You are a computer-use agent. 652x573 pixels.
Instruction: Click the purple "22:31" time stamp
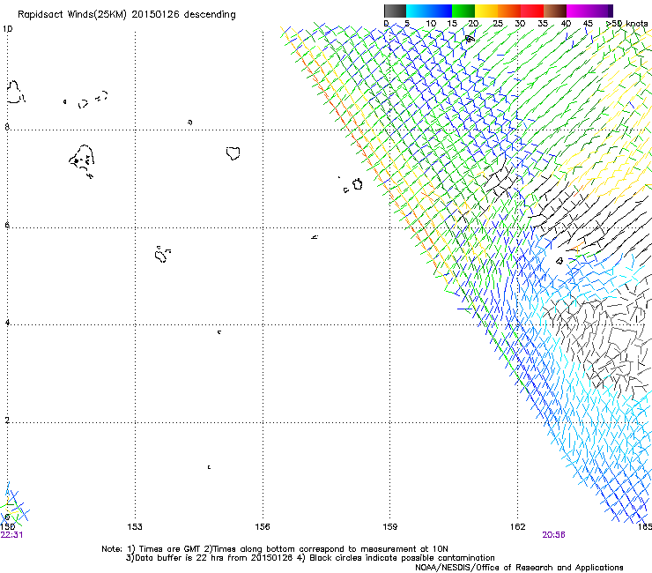coord(12,535)
